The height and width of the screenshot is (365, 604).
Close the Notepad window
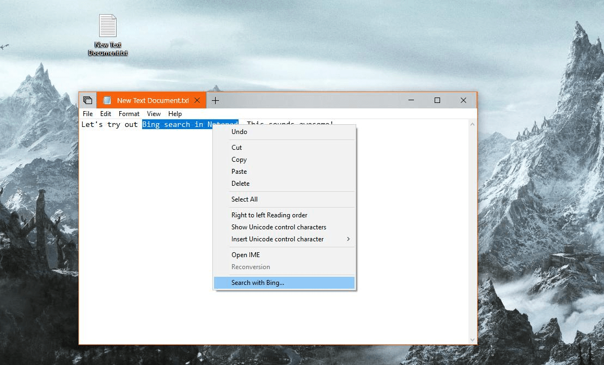(463, 100)
